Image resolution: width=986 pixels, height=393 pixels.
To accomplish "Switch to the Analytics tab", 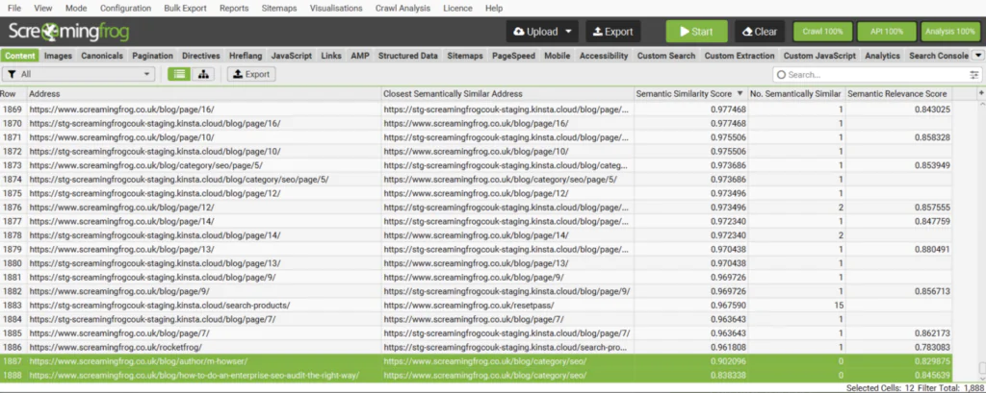I will click(883, 56).
